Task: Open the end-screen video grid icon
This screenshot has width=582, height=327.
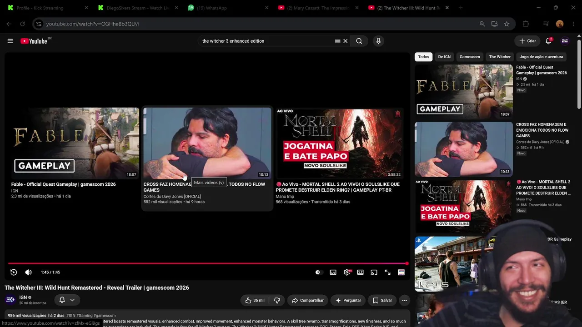Action: pyautogui.click(x=401, y=272)
